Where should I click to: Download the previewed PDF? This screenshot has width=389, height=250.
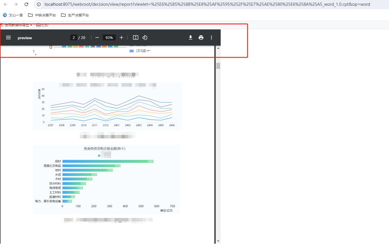point(191,38)
